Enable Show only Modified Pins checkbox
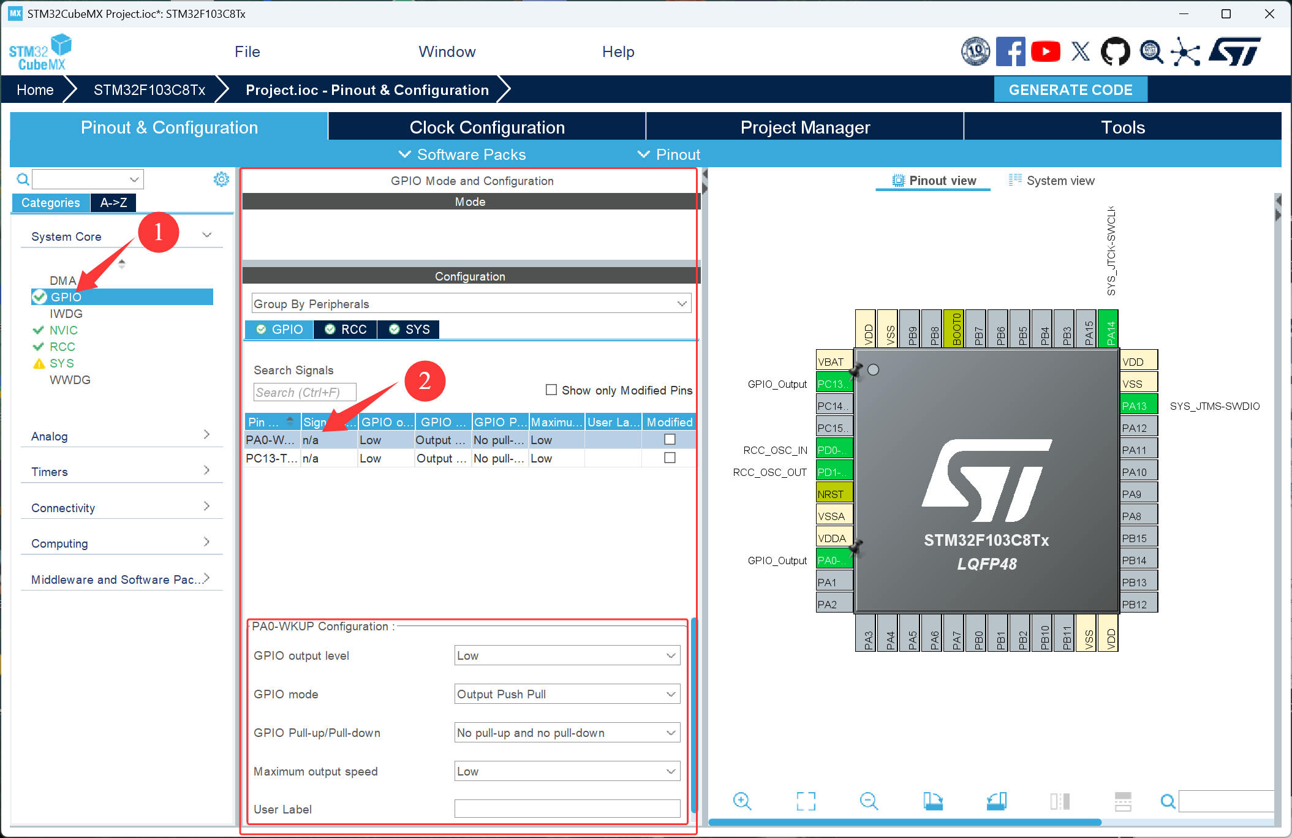 [x=551, y=390]
